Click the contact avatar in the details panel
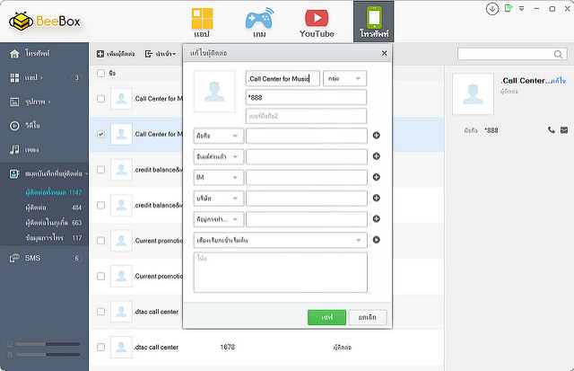Viewport: 574px width, 371px height. (x=473, y=94)
